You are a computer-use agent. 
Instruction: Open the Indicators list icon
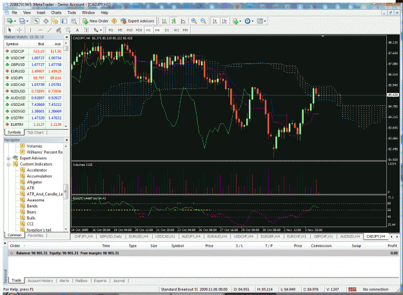pos(235,21)
